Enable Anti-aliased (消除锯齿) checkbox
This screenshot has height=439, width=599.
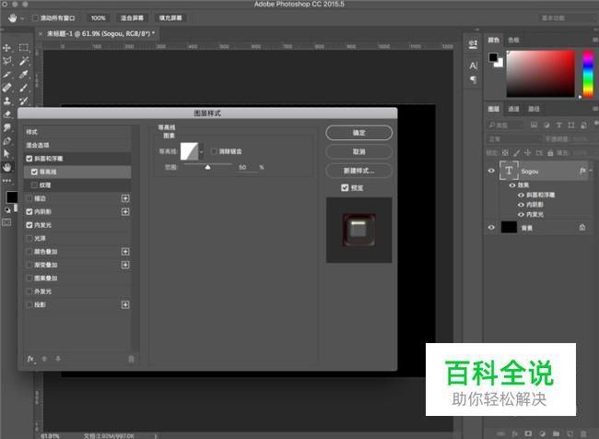point(214,151)
